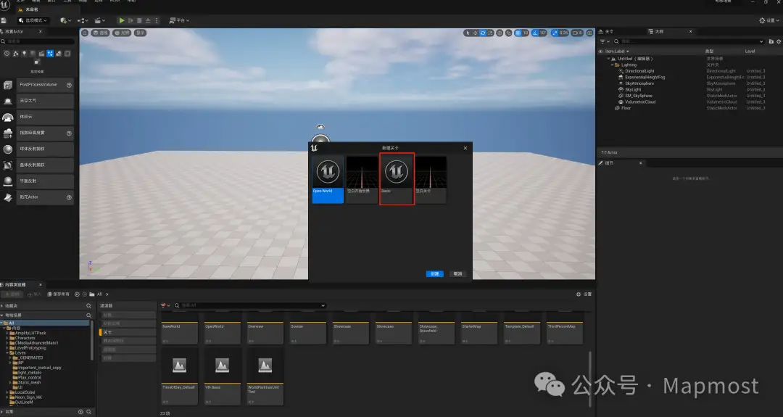The image size is (783, 417).
Task: Expand the Characters folder in content tree
Action: (x=7, y=338)
